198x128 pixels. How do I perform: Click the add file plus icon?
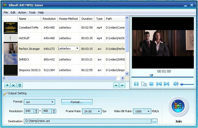tap(7, 85)
